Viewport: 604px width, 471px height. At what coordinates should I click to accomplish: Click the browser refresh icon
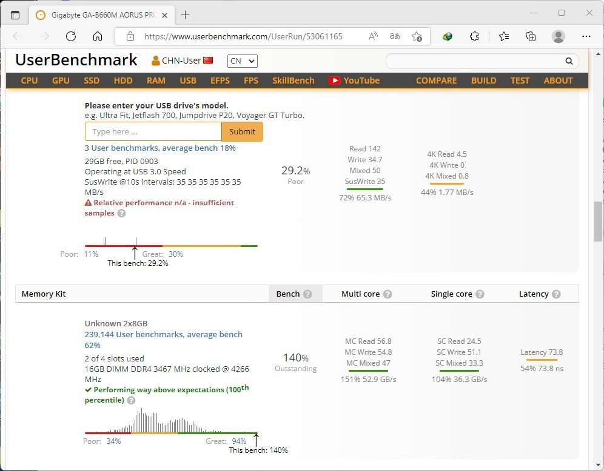[71, 36]
